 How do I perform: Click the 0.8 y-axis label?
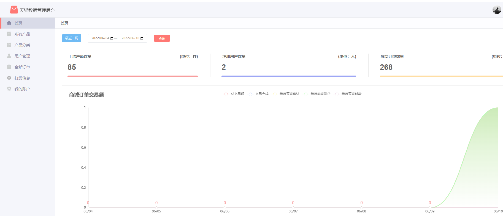pyautogui.click(x=83, y=128)
